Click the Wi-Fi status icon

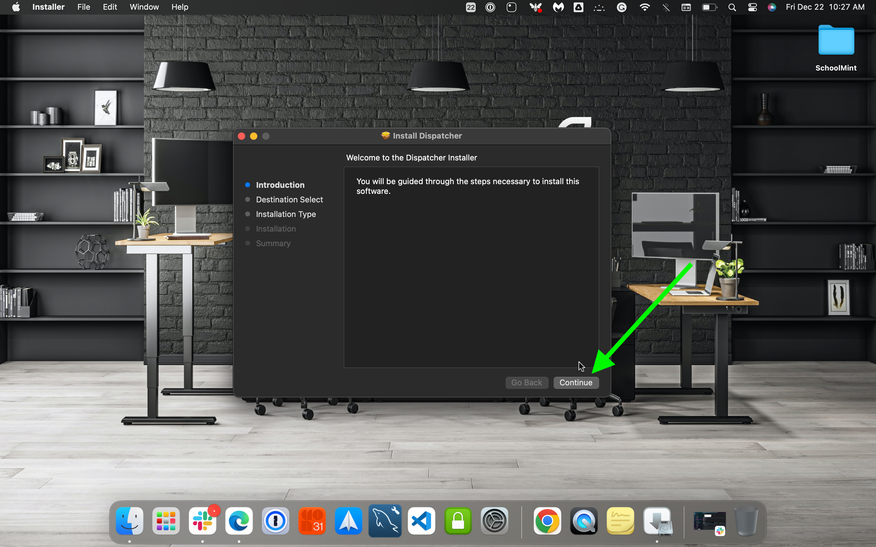(644, 7)
